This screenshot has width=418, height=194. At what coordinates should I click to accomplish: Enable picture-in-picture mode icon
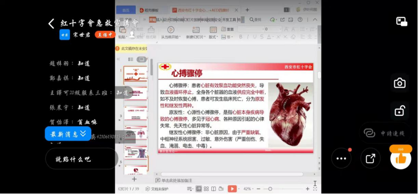click(x=402, y=22)
